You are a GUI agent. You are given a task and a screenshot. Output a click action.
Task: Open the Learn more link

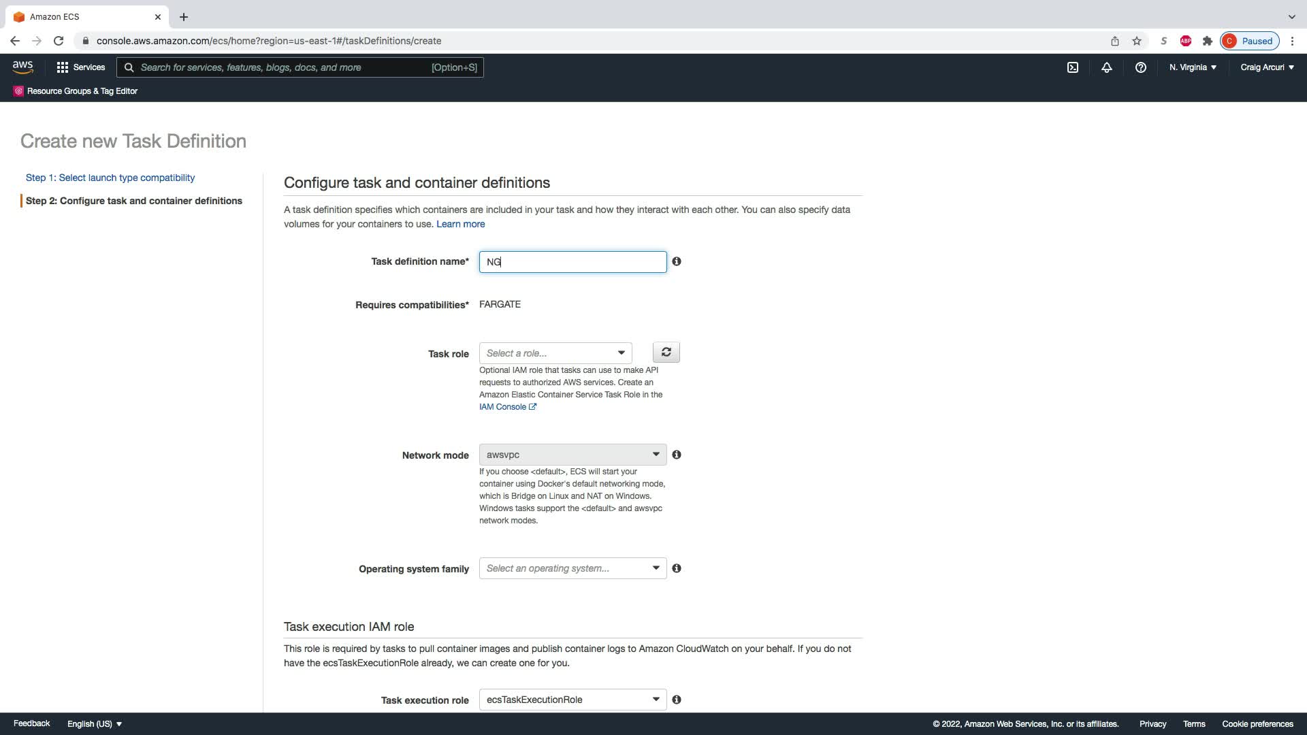(461, 224)
